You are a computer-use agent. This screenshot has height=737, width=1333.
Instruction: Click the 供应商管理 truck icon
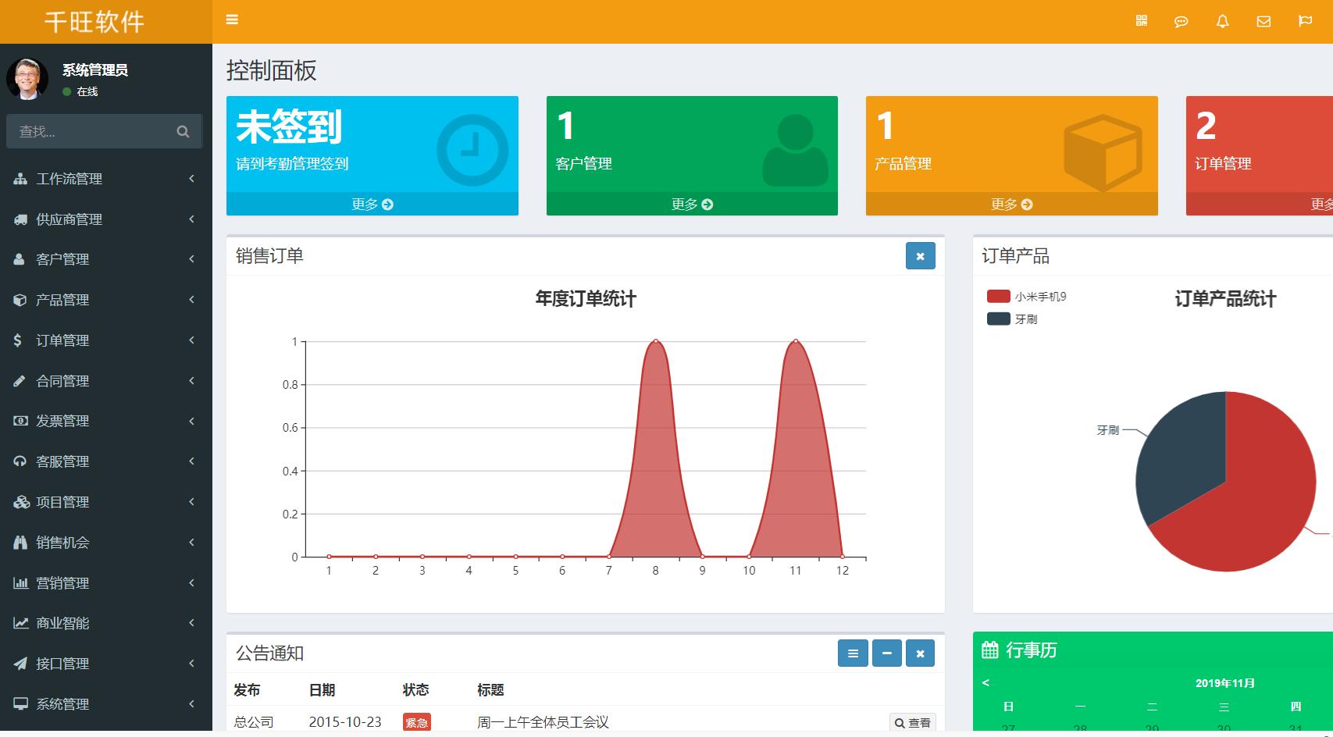click(x=20, y=219)
